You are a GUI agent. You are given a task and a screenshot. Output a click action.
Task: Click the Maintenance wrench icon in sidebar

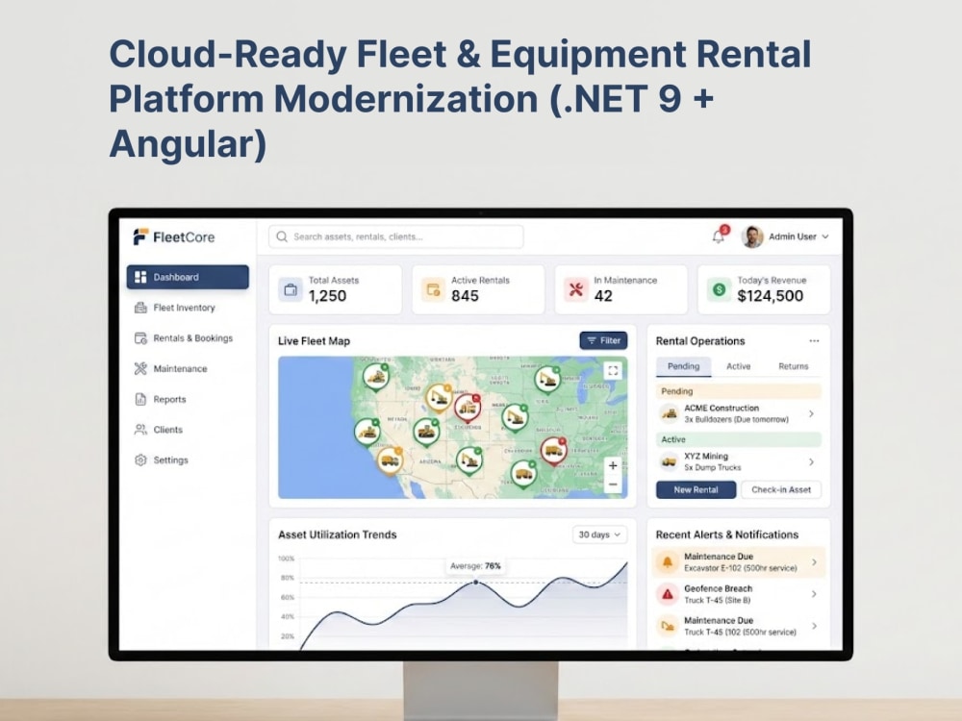pos(140,368)
